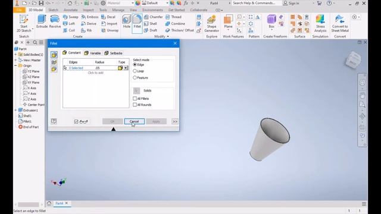The height and width of the screenshot is (214, 381).
Task: Select Fillet1 in the browser tree
Action: click(x=25, y=121)
